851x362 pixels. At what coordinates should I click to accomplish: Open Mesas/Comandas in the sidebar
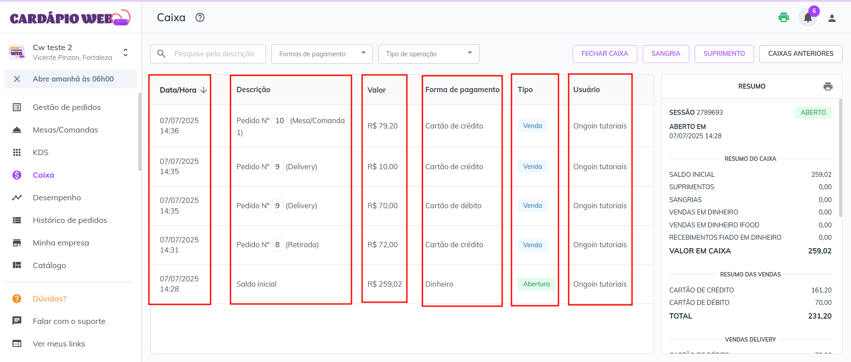[65, 130]
